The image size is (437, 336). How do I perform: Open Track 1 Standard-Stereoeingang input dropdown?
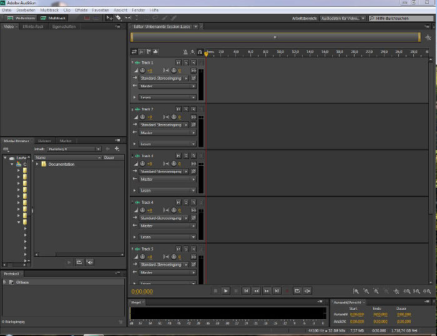pos(164,78)
